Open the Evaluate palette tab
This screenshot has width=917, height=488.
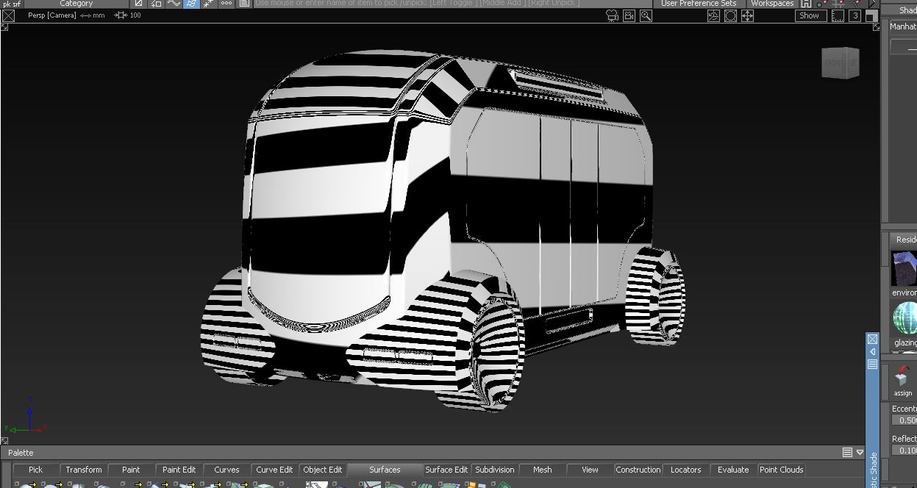point(732,470)
